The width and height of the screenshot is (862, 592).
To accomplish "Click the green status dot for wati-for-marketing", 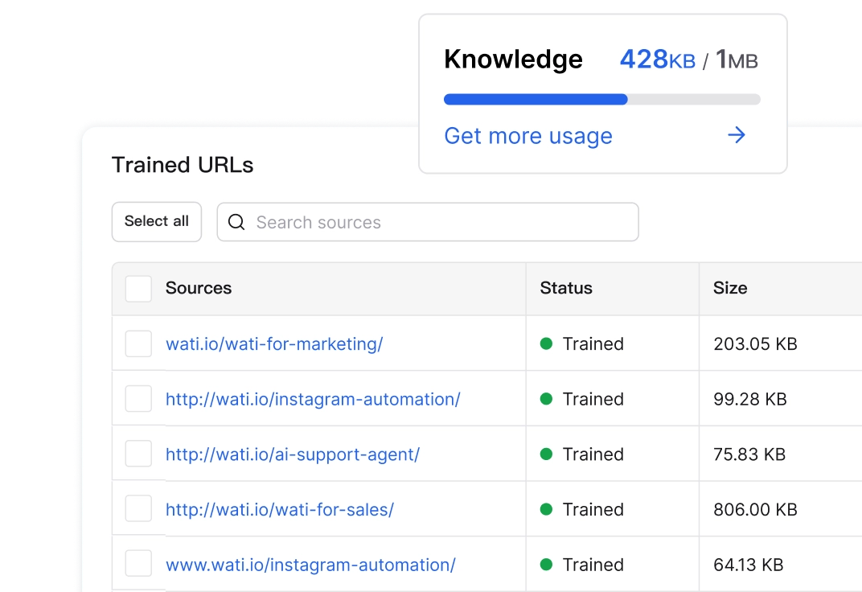I will point(547,343).
